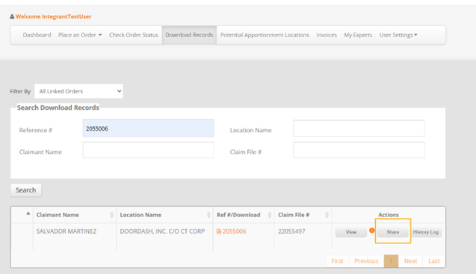Go to the Next page

pos(410,261)
